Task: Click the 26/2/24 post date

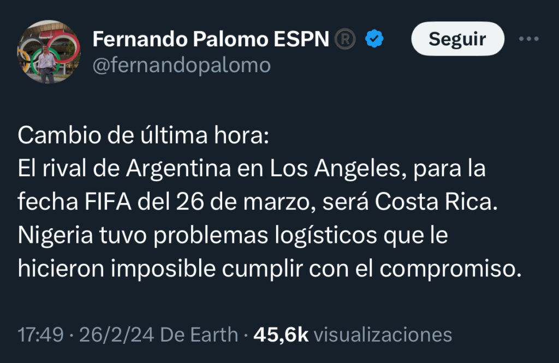Action: (x=109, y=334)
